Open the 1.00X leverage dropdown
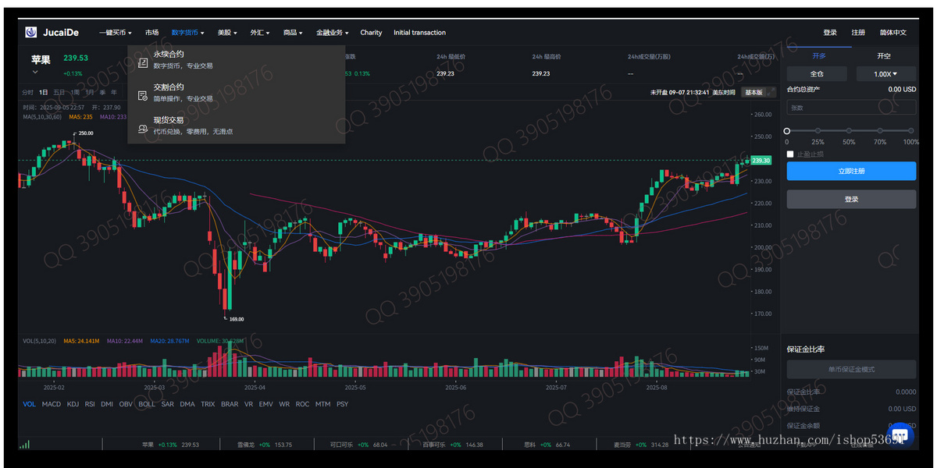Image resolution: width=937 pixels, height=468 pixels. click(885, 74)
